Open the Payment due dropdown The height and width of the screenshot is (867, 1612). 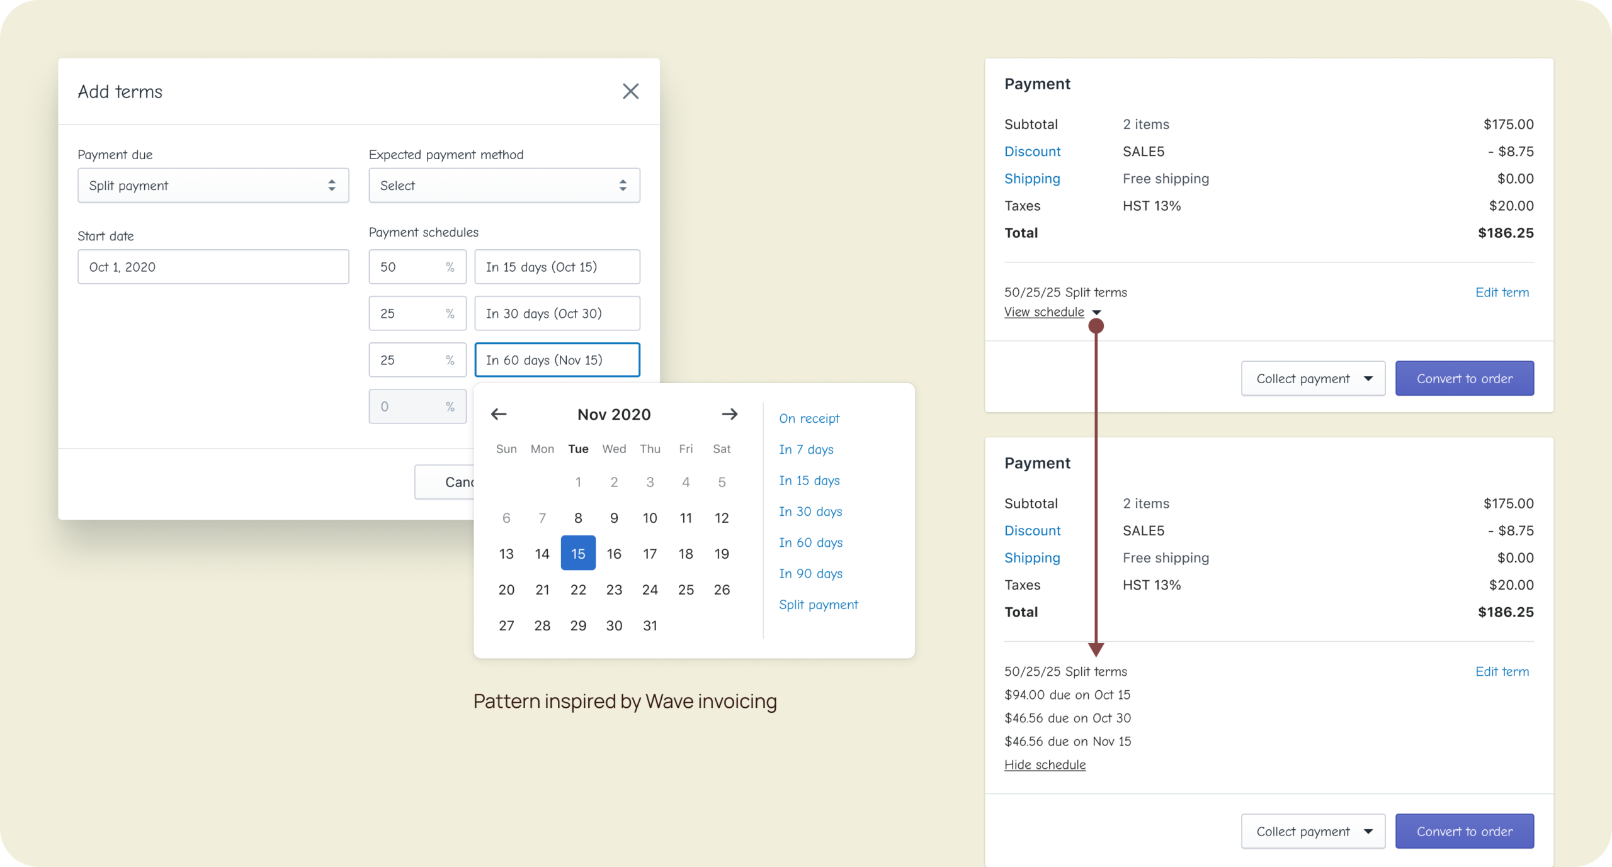[x=213, y=186]
